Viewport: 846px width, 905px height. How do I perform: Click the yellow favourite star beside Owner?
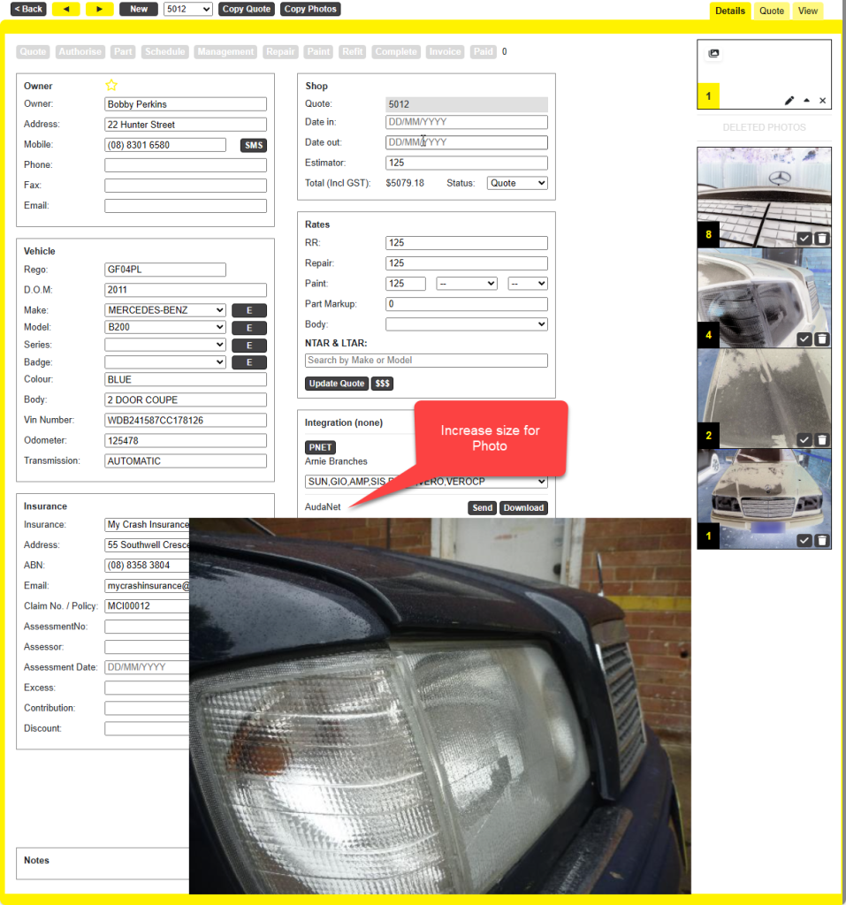click(x=111, y=86)
